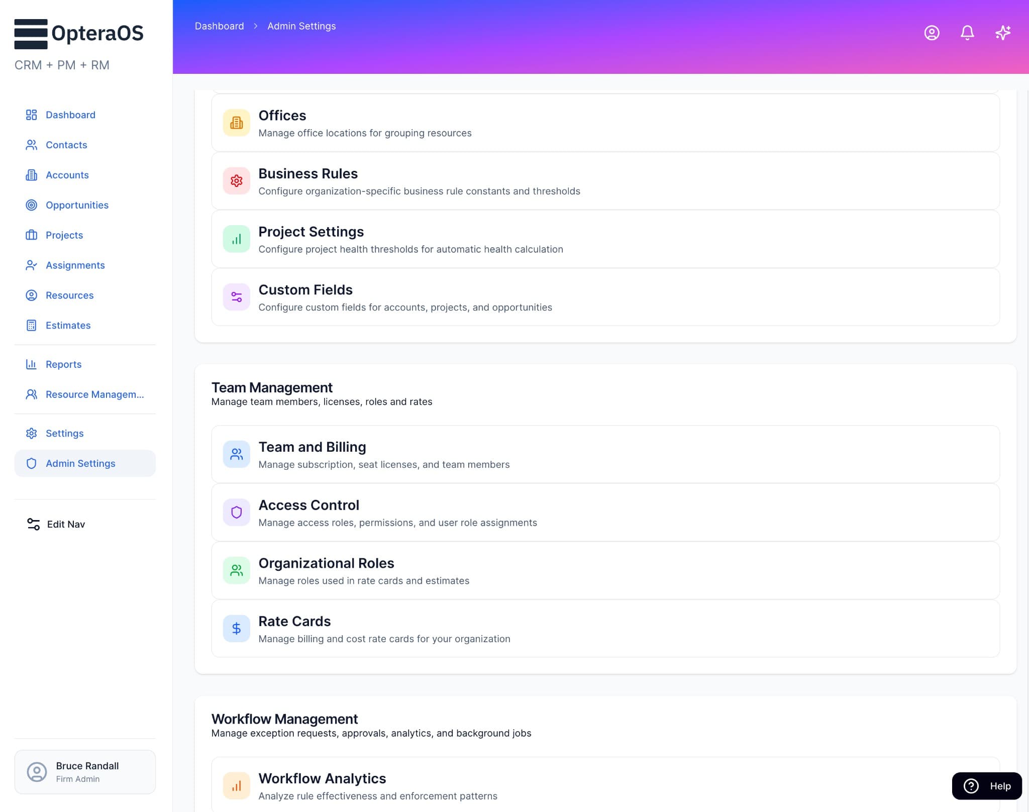Open the Help button
This screenshot has width=1029, height=812.
[986, 786]
